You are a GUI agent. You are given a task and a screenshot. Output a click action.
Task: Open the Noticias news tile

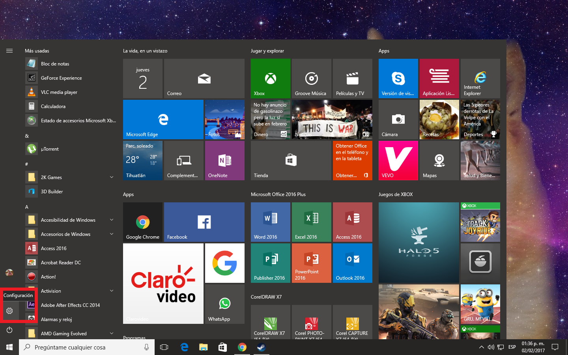pos(332,120)
